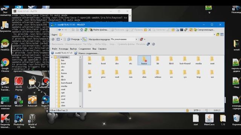241x135 pixels.
Task: Collapse the root tree node expander
Action: point(52,57)
